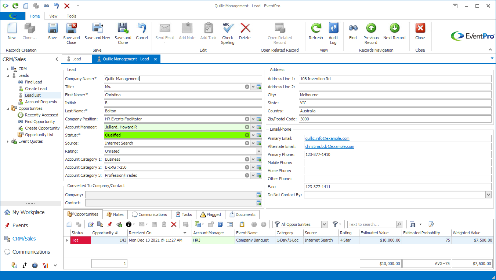
Task: Collapse the Opportunities tree node
Action: [x=7, y=108]
